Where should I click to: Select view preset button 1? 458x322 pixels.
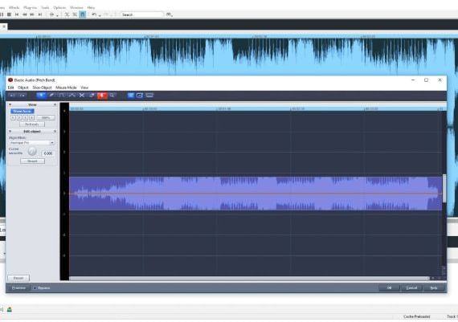tap(13, 118)
